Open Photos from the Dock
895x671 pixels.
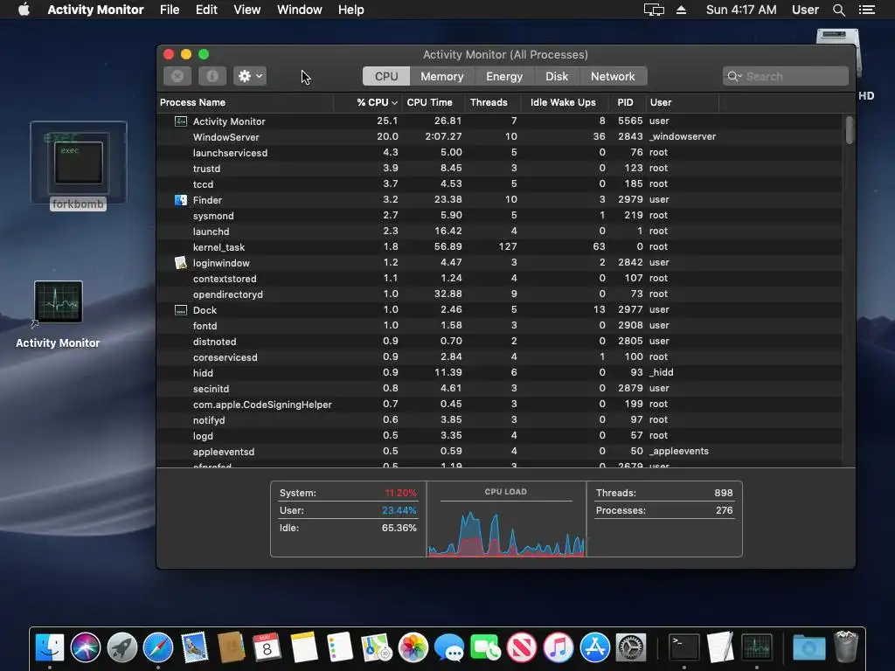[x=413, y=647]
